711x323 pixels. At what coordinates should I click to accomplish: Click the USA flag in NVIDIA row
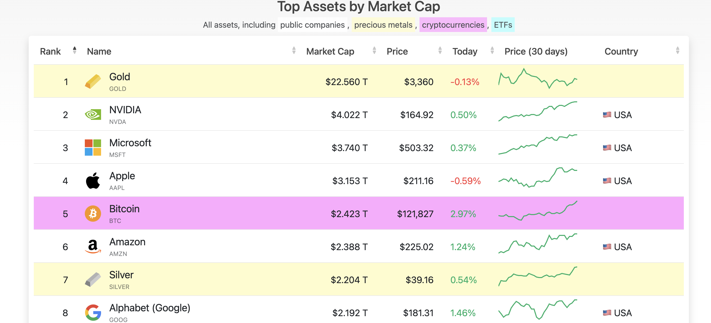607,115
